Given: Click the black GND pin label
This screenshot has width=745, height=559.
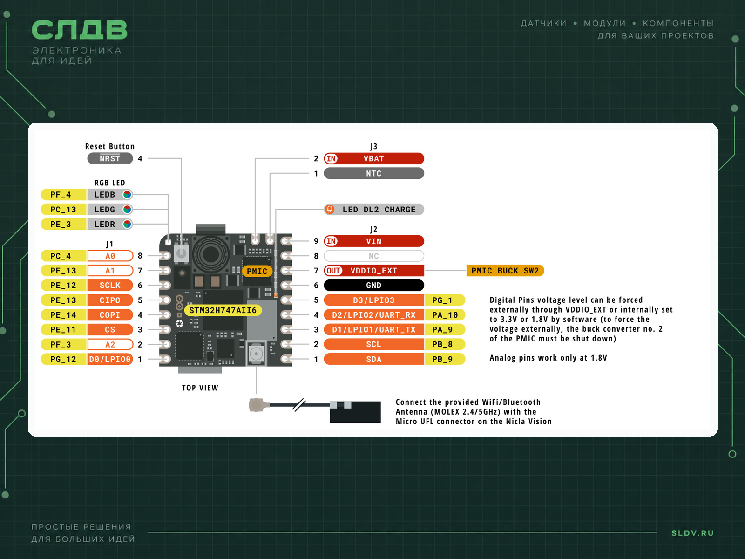Looking at the screenshot, I should 374,286.
